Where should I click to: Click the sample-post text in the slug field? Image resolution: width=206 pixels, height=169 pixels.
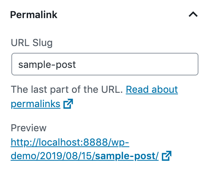click(x=47, y=65)
